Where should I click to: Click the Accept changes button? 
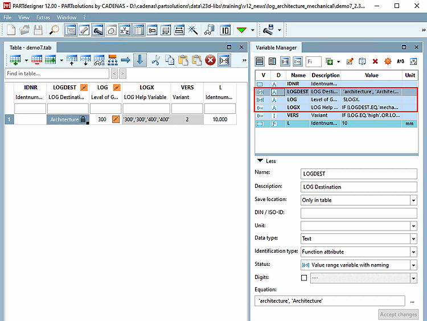click(399, 314)
